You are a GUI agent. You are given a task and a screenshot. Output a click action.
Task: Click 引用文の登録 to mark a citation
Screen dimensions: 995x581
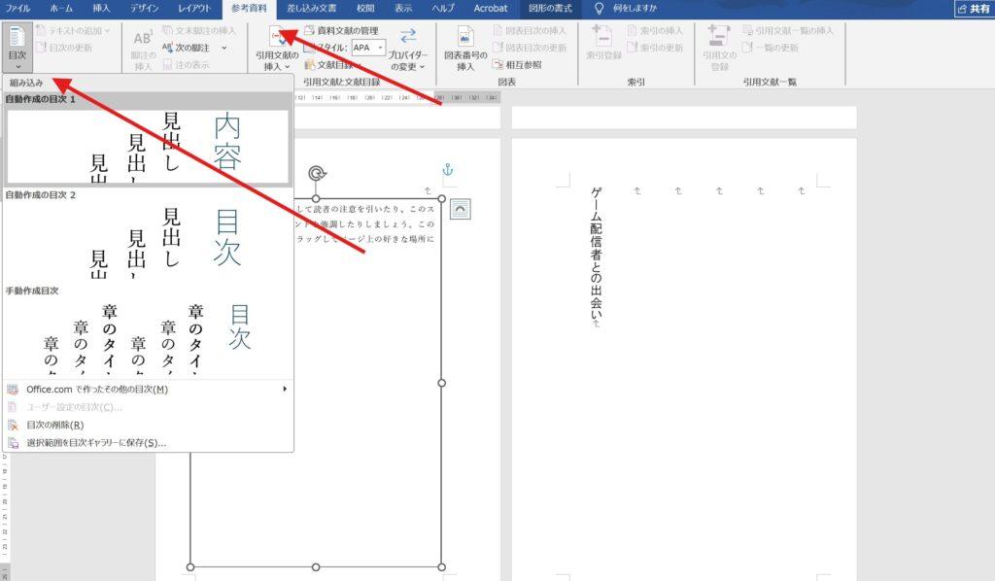pos(716,51)
